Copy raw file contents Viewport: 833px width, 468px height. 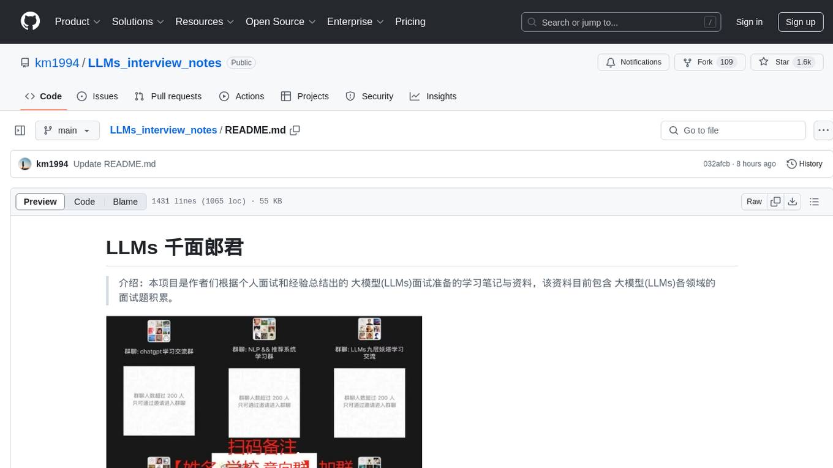point(775,202)
